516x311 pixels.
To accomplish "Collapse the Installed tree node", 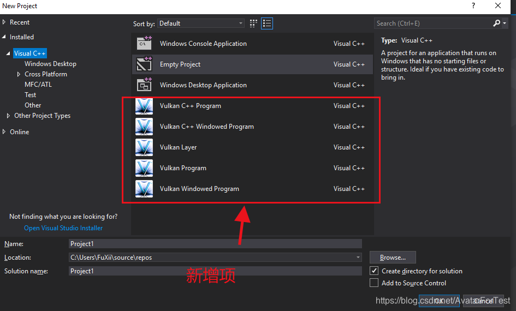I will coord(4,37).
